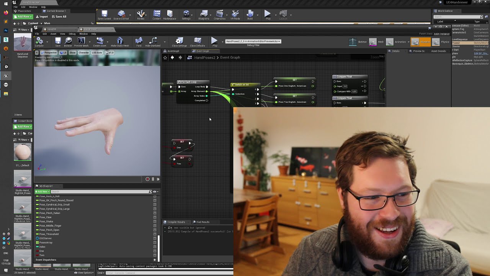Screen dimensions: 490x276
Task: Pause the preview viewport animation
Action: click(x=153, y=179)
